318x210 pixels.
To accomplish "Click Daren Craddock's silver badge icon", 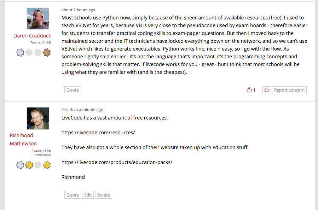I will coord(21,53).
